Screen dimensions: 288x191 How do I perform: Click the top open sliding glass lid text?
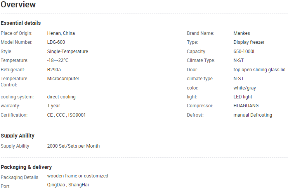pyautogui.click(x=259, y=70)
